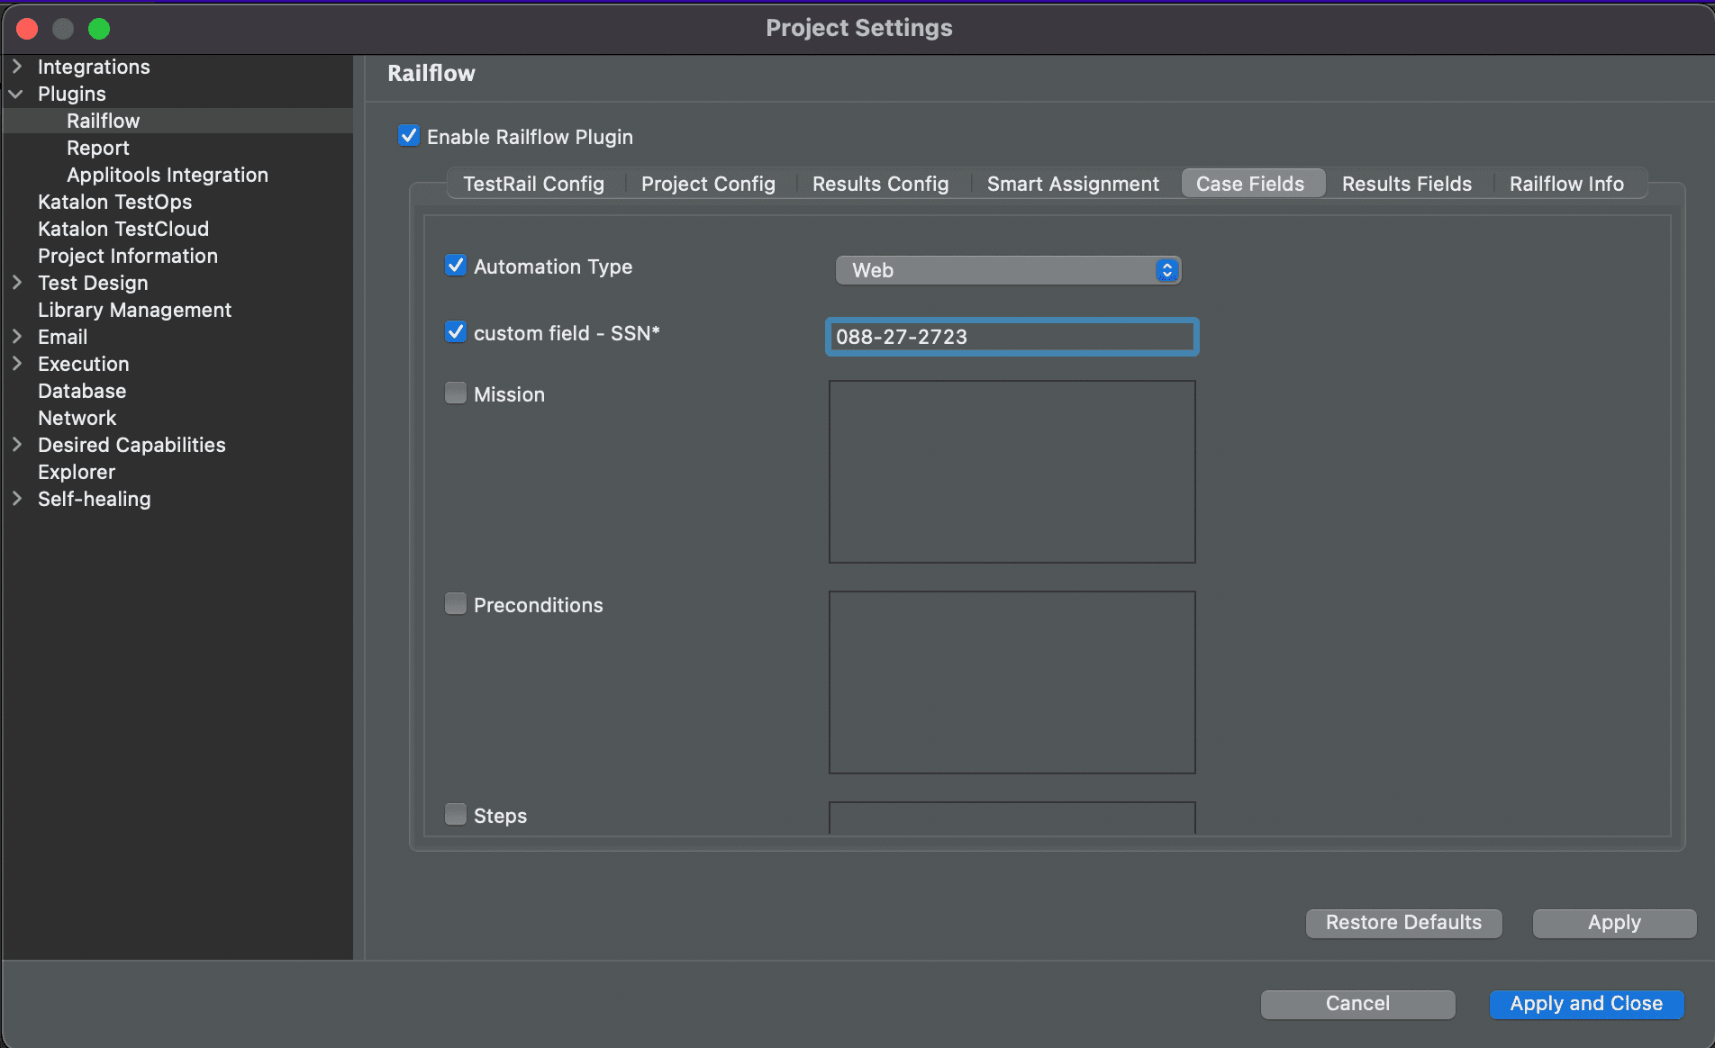
Task: Open Network settings
Action: 77,418
